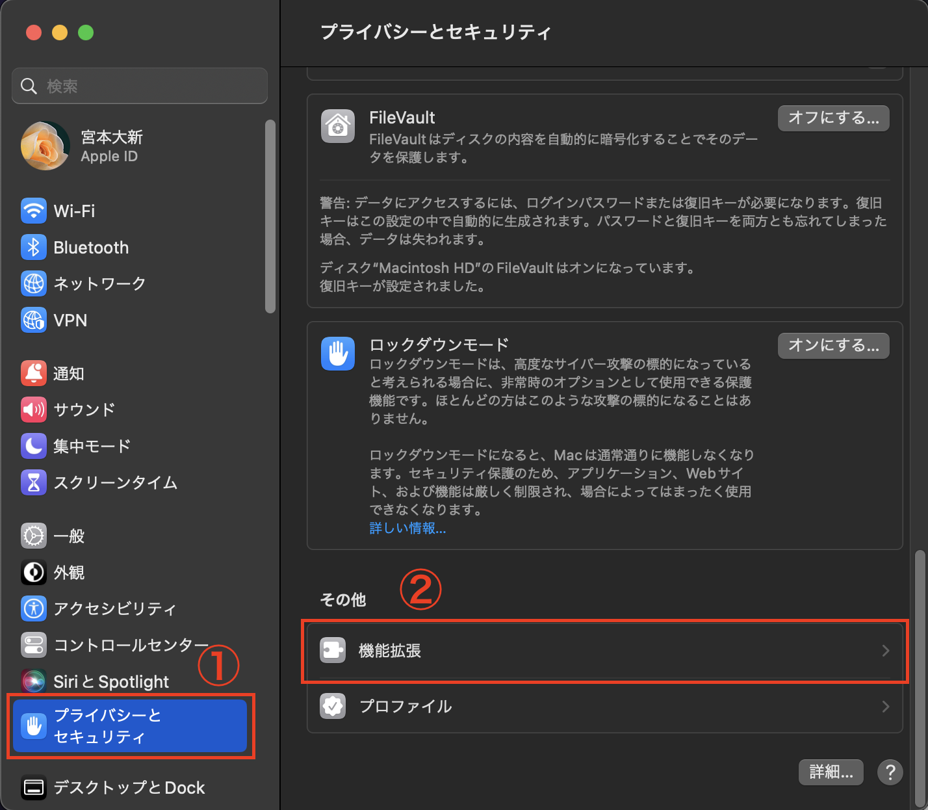
Task: Click the スクリーンタイム hourglass icon
Action: (33, 482)
